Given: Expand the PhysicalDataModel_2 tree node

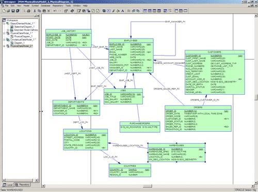Looking at the screenshot, I should pos(4,46).
